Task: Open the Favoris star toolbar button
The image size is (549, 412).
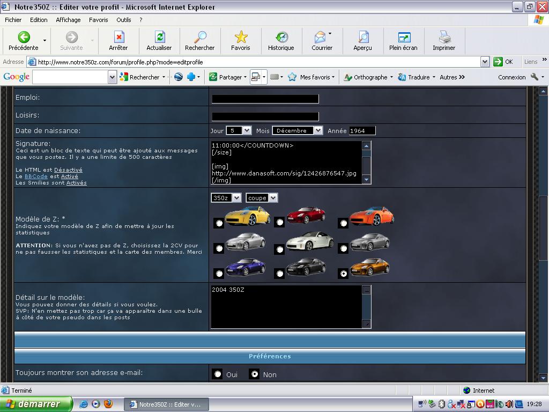Action: click(x=241, y=41)
